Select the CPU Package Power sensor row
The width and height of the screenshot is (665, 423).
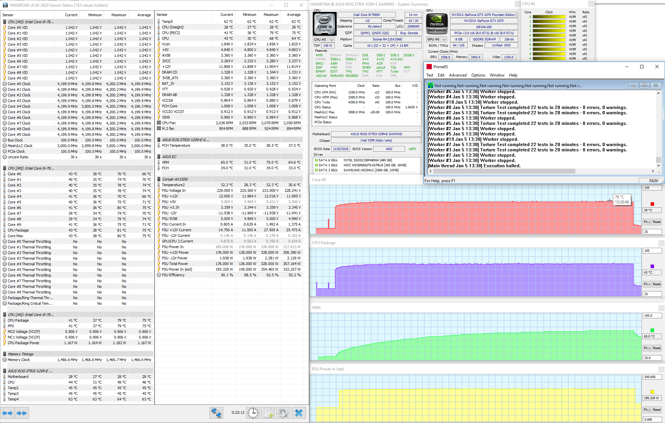pyautogui.click(x=77, y=343)
